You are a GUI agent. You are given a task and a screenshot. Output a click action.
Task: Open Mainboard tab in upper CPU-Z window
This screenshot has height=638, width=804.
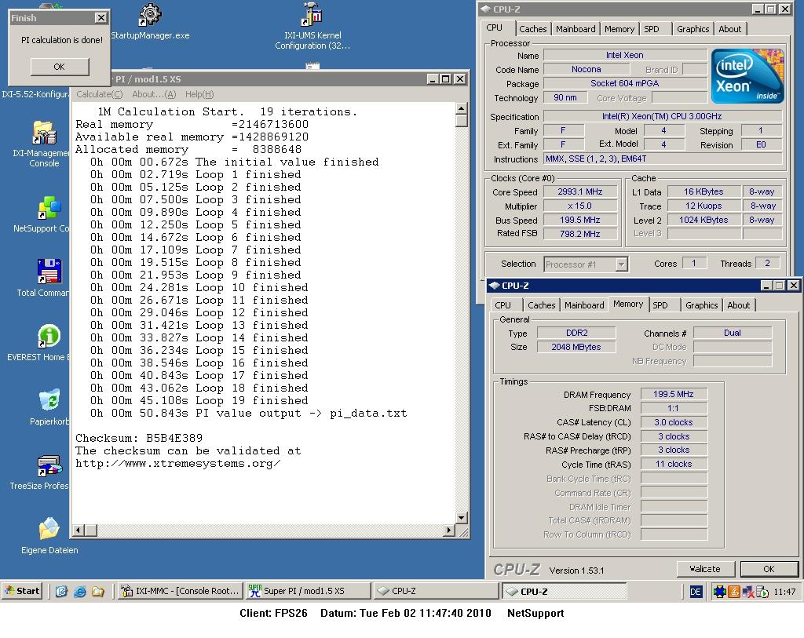point(576,29)
